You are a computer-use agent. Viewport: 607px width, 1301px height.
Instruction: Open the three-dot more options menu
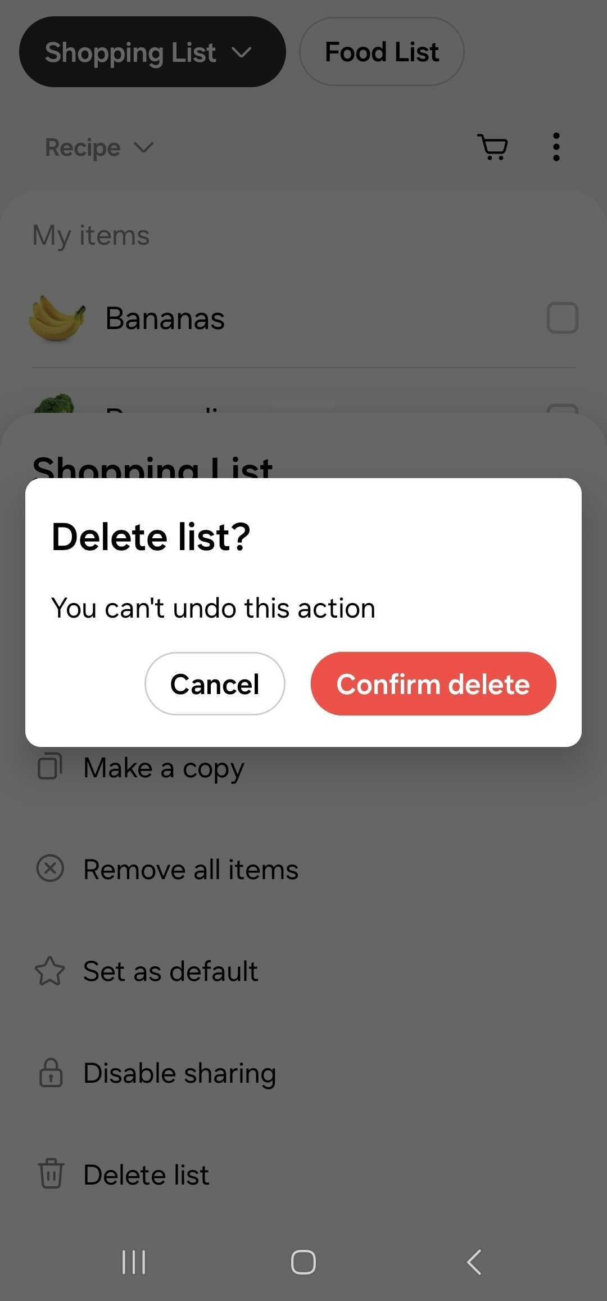(556, 147)
